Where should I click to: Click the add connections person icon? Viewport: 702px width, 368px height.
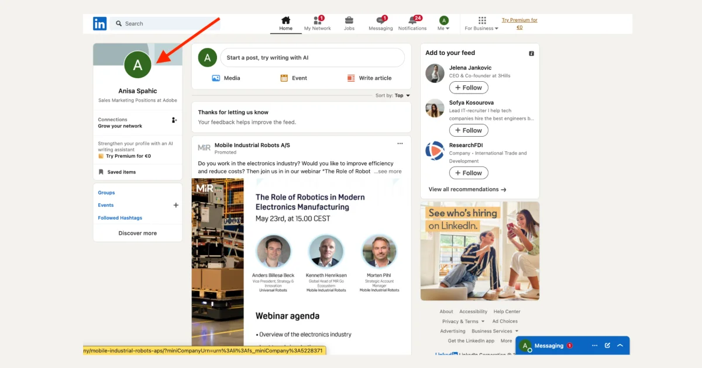click(174, 120)
